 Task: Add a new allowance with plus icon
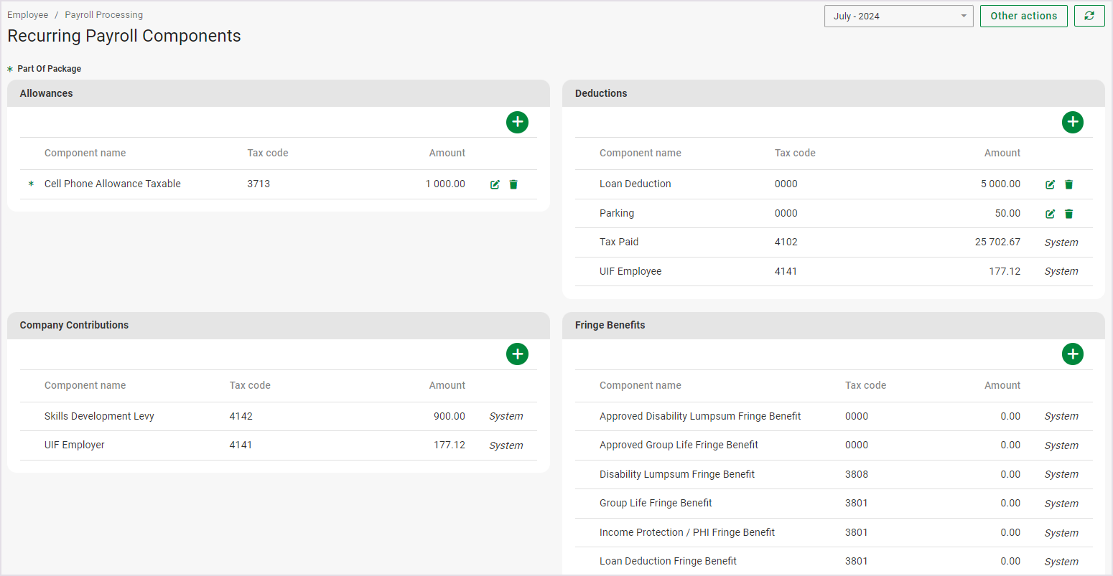(517, 122)
